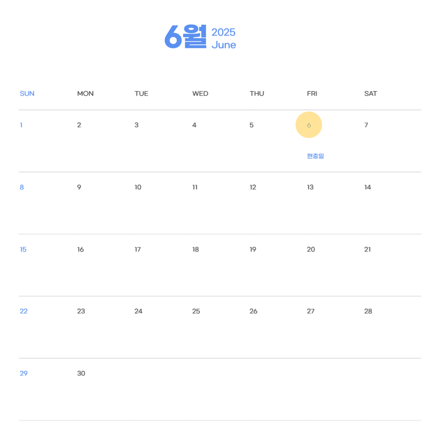The height and width of the screenshot is (436, 436).
Task: Choose June 4 on the calendar
Action: tap(194, 125)
